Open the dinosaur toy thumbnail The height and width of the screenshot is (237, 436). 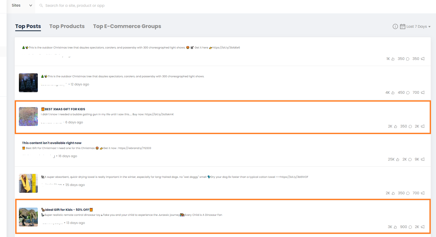28,217
